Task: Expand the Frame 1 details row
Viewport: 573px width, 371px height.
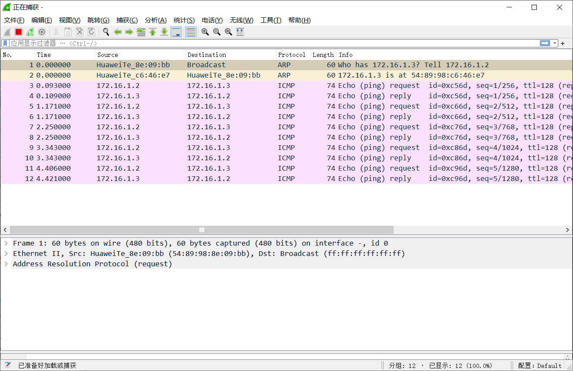Action: pos(6,243)
